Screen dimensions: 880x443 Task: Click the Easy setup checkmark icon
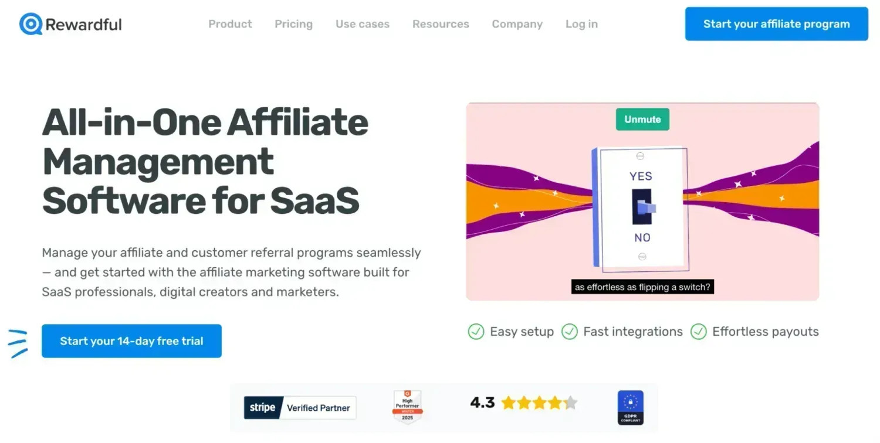click(476, 332)
